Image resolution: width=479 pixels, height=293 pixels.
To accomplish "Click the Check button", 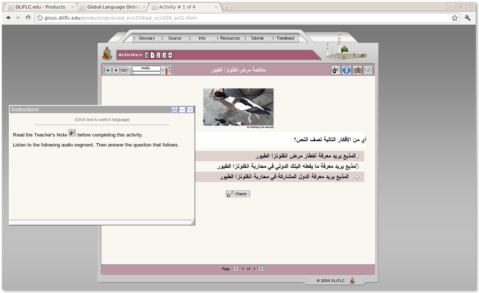I will click(x=238, y=194).
